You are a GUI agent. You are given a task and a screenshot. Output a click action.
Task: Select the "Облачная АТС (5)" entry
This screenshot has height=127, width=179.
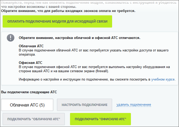pos(27,105)
